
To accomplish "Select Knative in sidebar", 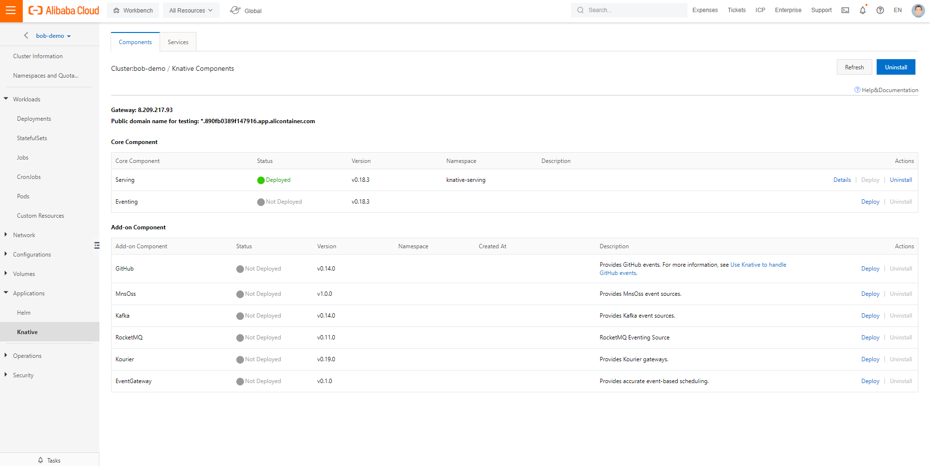I will pos(49,332).
